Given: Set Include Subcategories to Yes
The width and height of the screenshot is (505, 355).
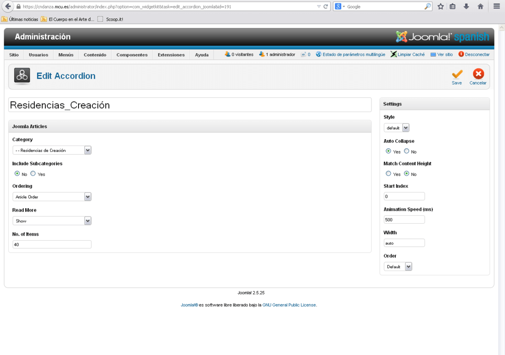Looking at the screenshot, I should pos(33,174).
